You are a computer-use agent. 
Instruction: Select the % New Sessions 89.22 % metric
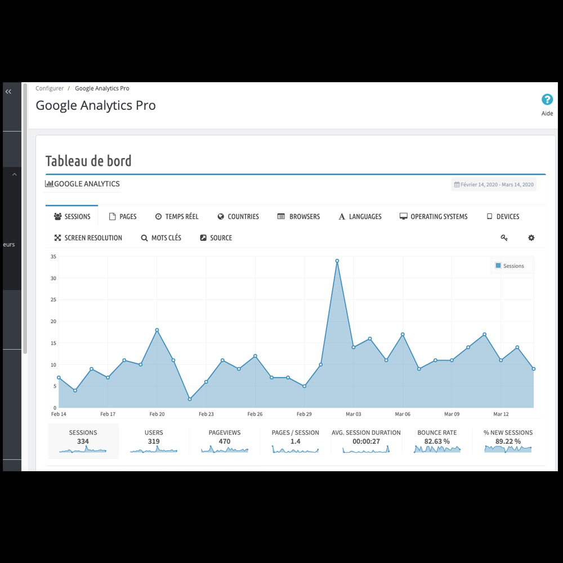(x=508, y=441)
